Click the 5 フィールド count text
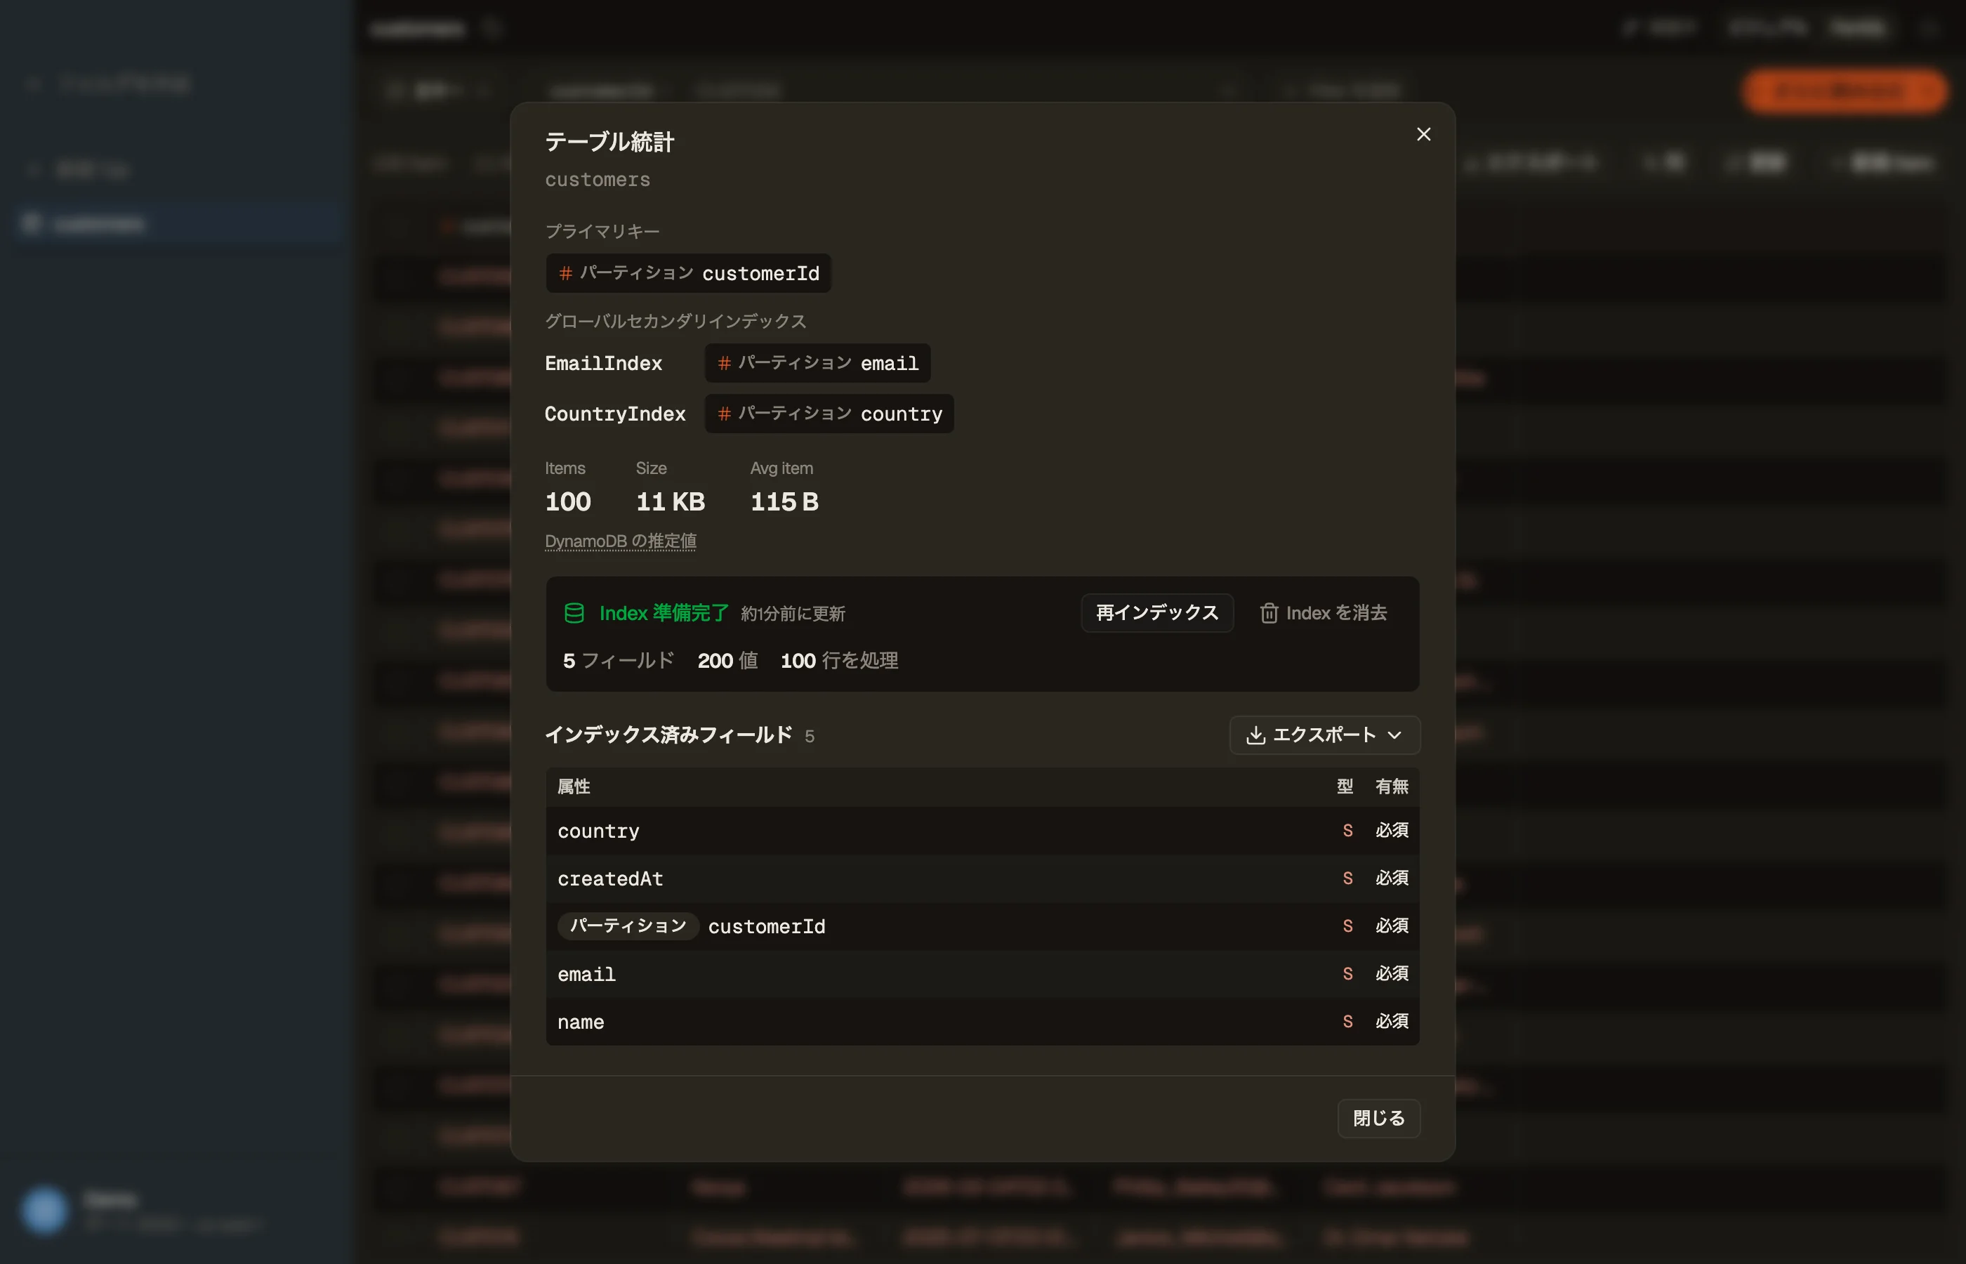 pos(619,661)
